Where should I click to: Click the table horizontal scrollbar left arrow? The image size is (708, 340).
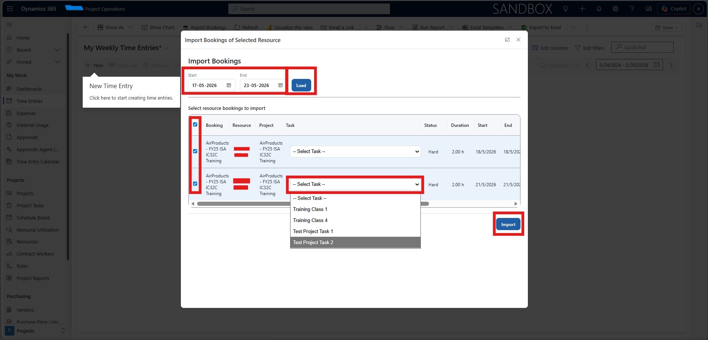point(193,204)
